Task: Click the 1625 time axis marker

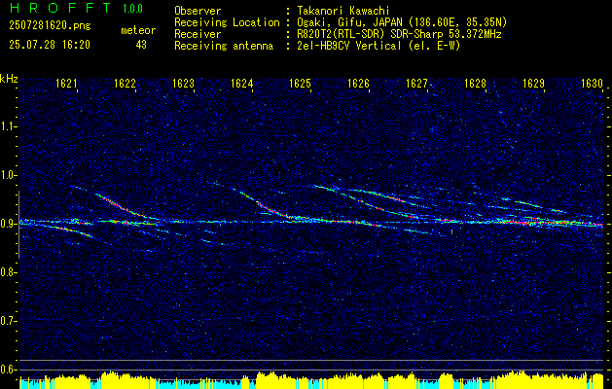Action: (300, 84)
